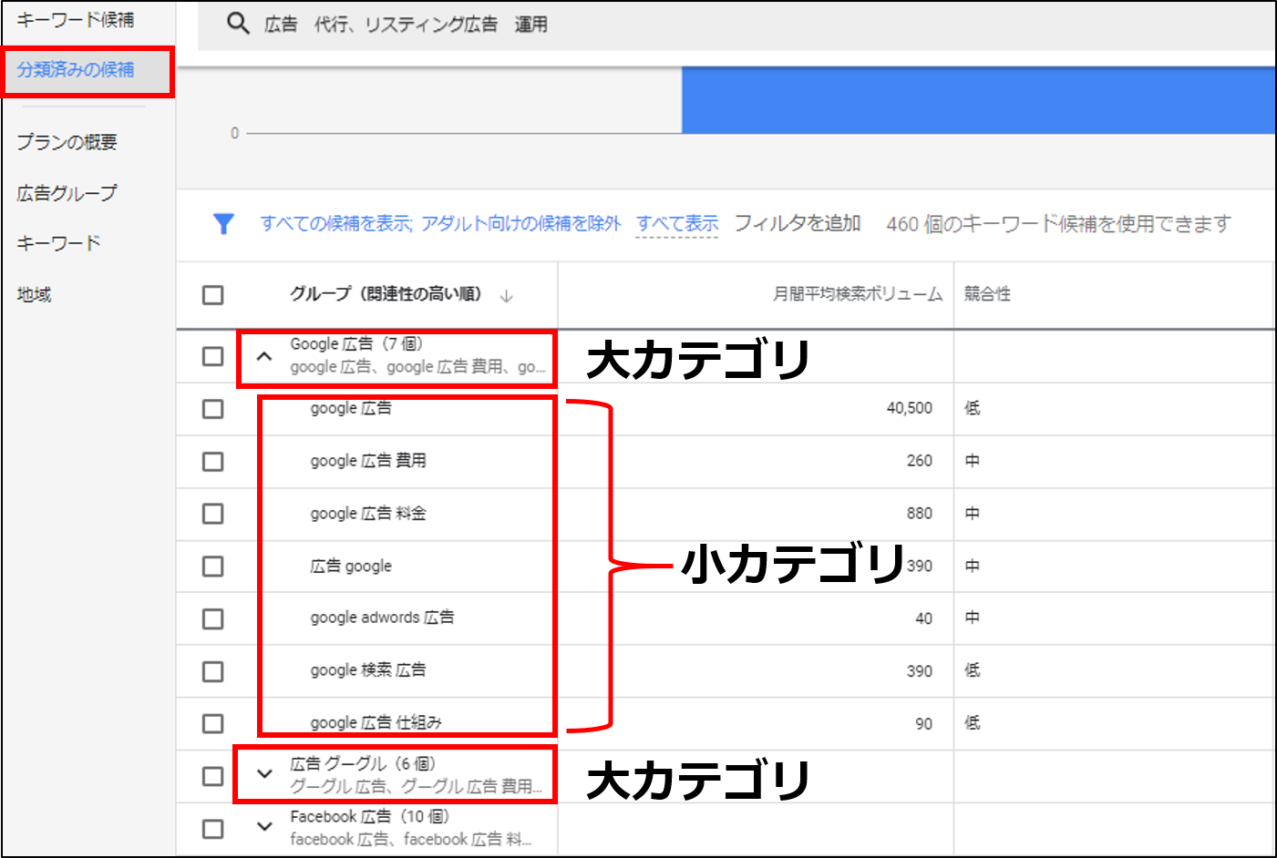The width and height of the screenshot is (1277, 858).
Task: Open 地域 in the sidebar
Action: click(34, 294)
